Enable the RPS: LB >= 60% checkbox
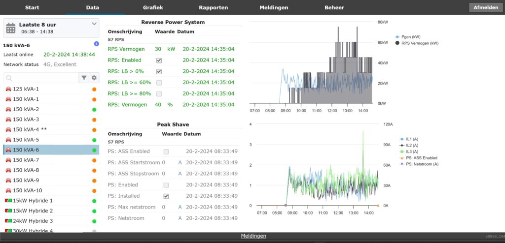505x243 pixels. pos(159,82)
